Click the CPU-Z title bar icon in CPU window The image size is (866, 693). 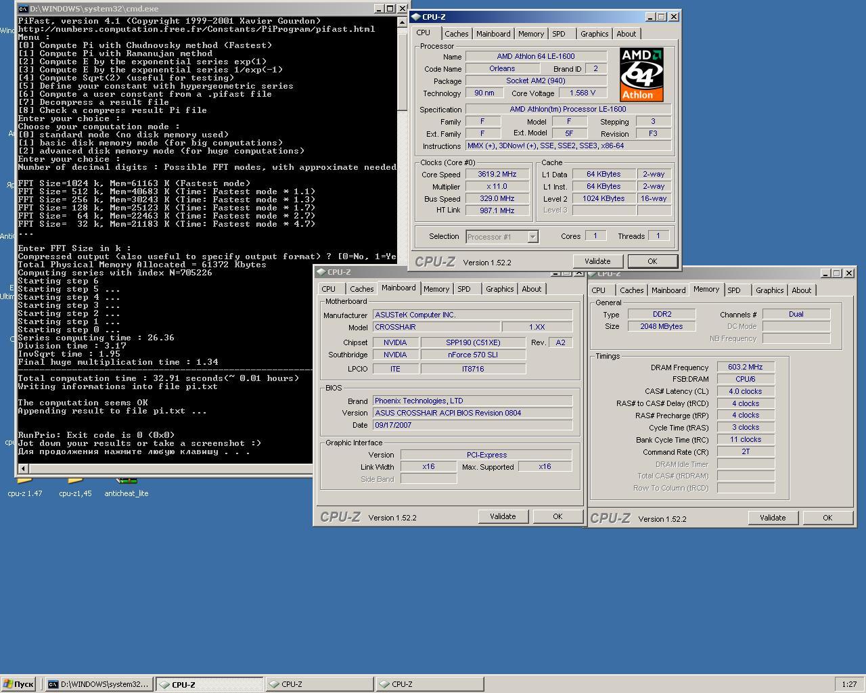coord(415,17)
